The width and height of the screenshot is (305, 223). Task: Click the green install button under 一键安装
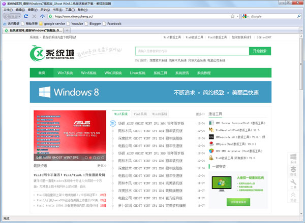pos(238,202)
